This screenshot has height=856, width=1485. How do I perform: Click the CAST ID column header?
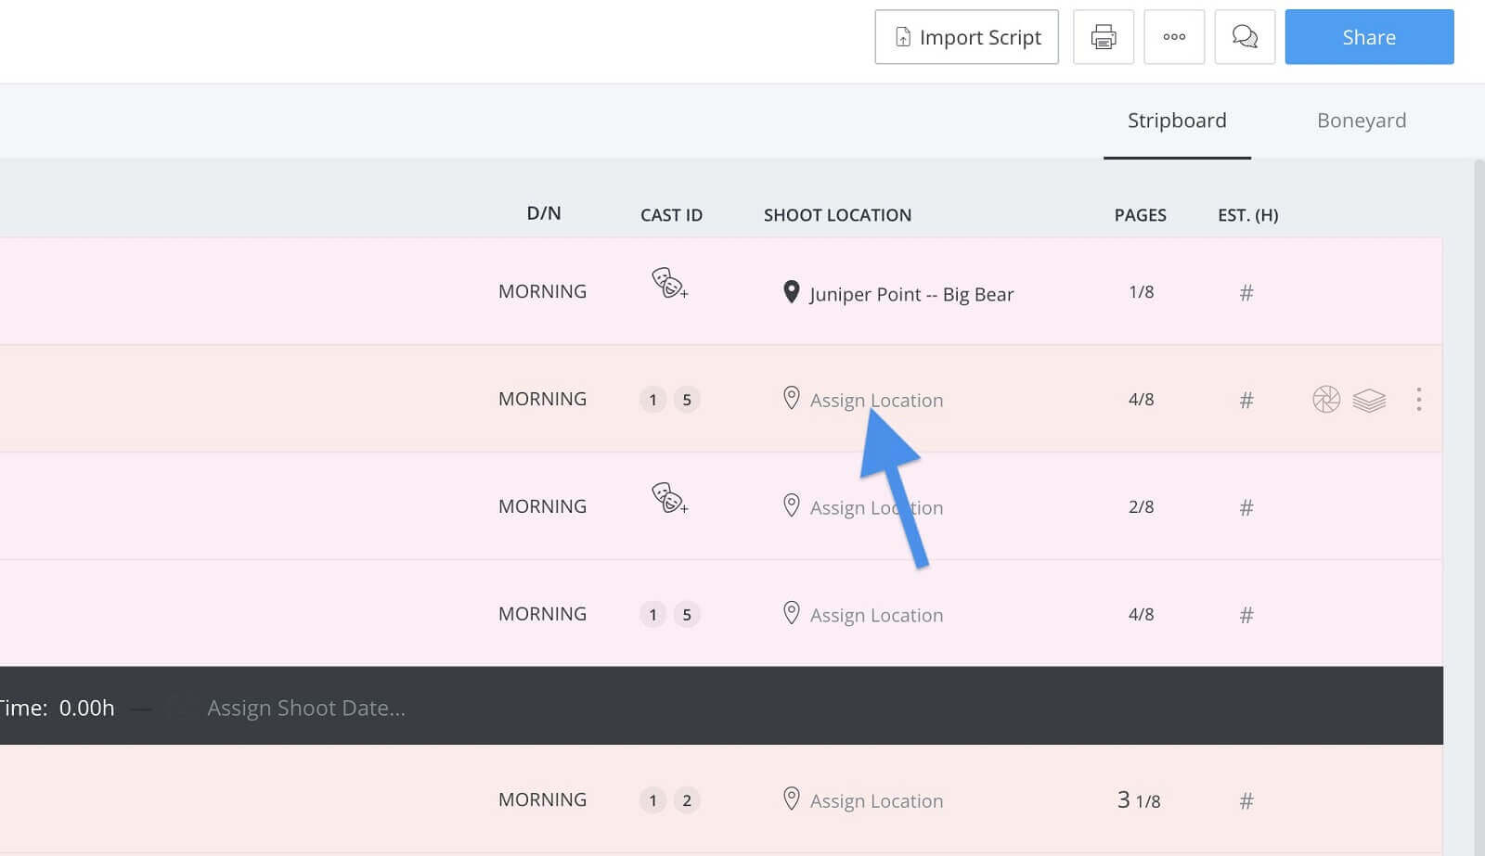point(671,215)
